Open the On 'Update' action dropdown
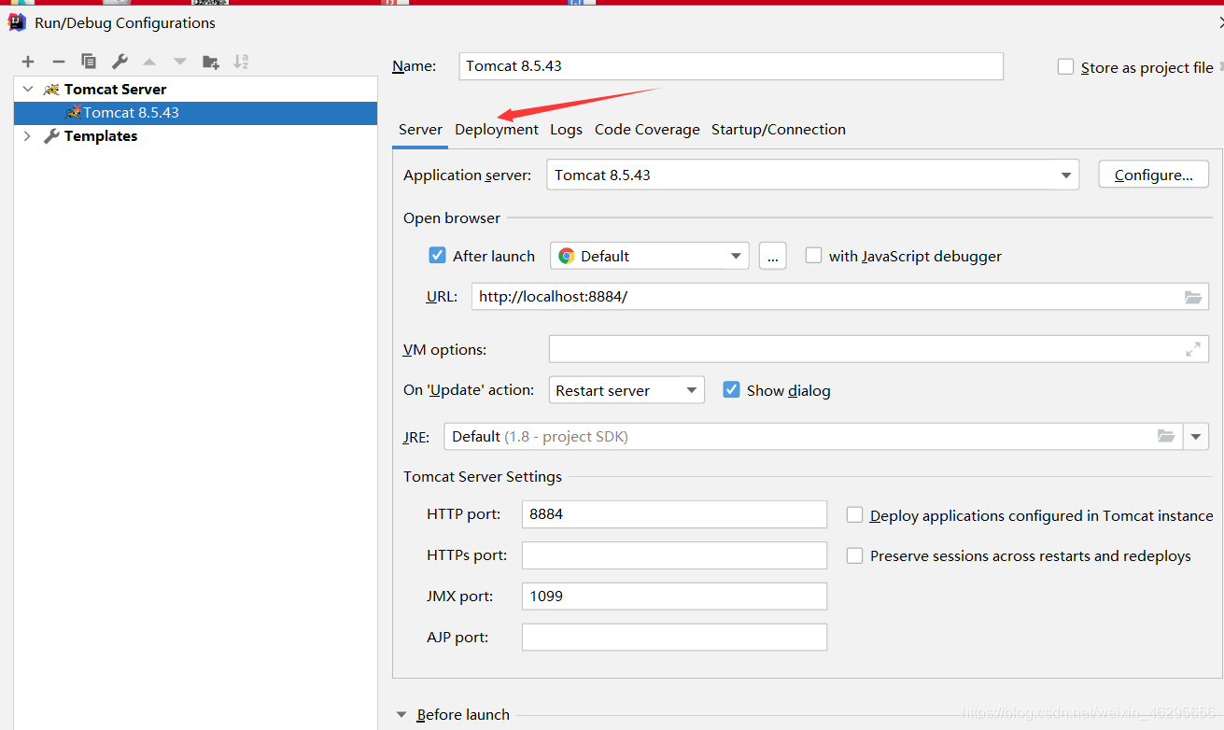Image resolution: width=1224 pixels, height=730 pixels. tap(692, 390)
